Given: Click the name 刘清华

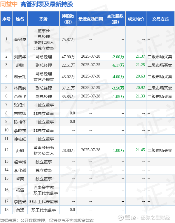Looking at the screenshot, I should tap(20, 56).
